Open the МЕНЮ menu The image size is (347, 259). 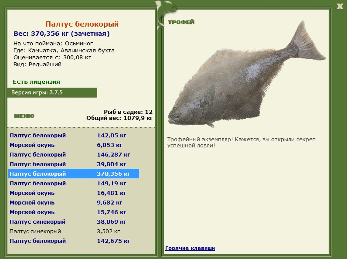click(x=24, y=116)
